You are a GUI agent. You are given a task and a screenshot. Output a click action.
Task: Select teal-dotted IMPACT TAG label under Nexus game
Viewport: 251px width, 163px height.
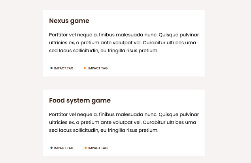coord(64,68)
